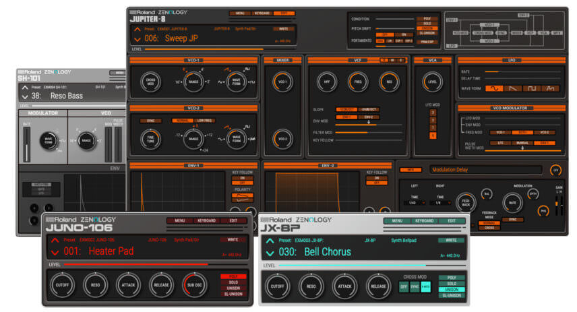
Task: Open KEYBOARD tab in JUPITER-8 window
Action: coord(262,13)
